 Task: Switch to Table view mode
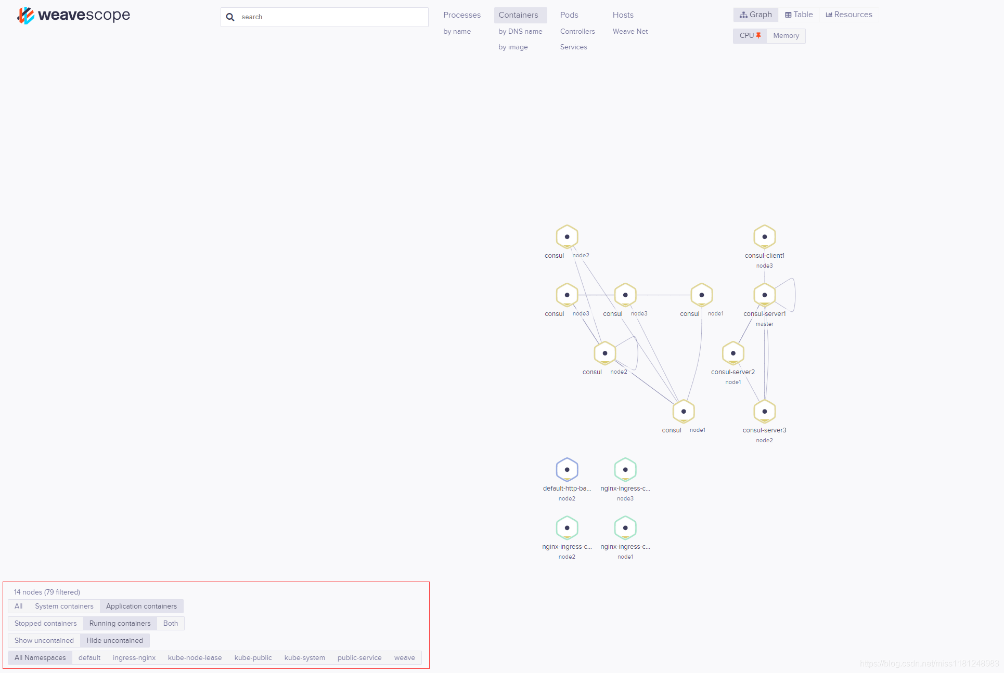point(799,15)
